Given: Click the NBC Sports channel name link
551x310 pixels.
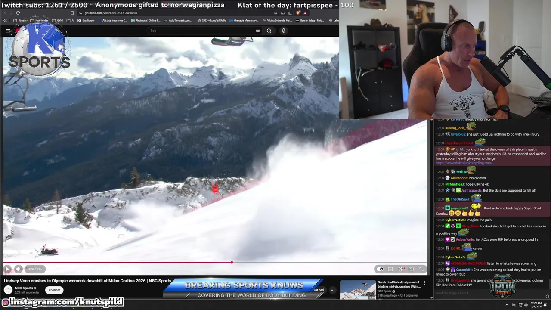Looking at the screenshot, I should [24, 288].
